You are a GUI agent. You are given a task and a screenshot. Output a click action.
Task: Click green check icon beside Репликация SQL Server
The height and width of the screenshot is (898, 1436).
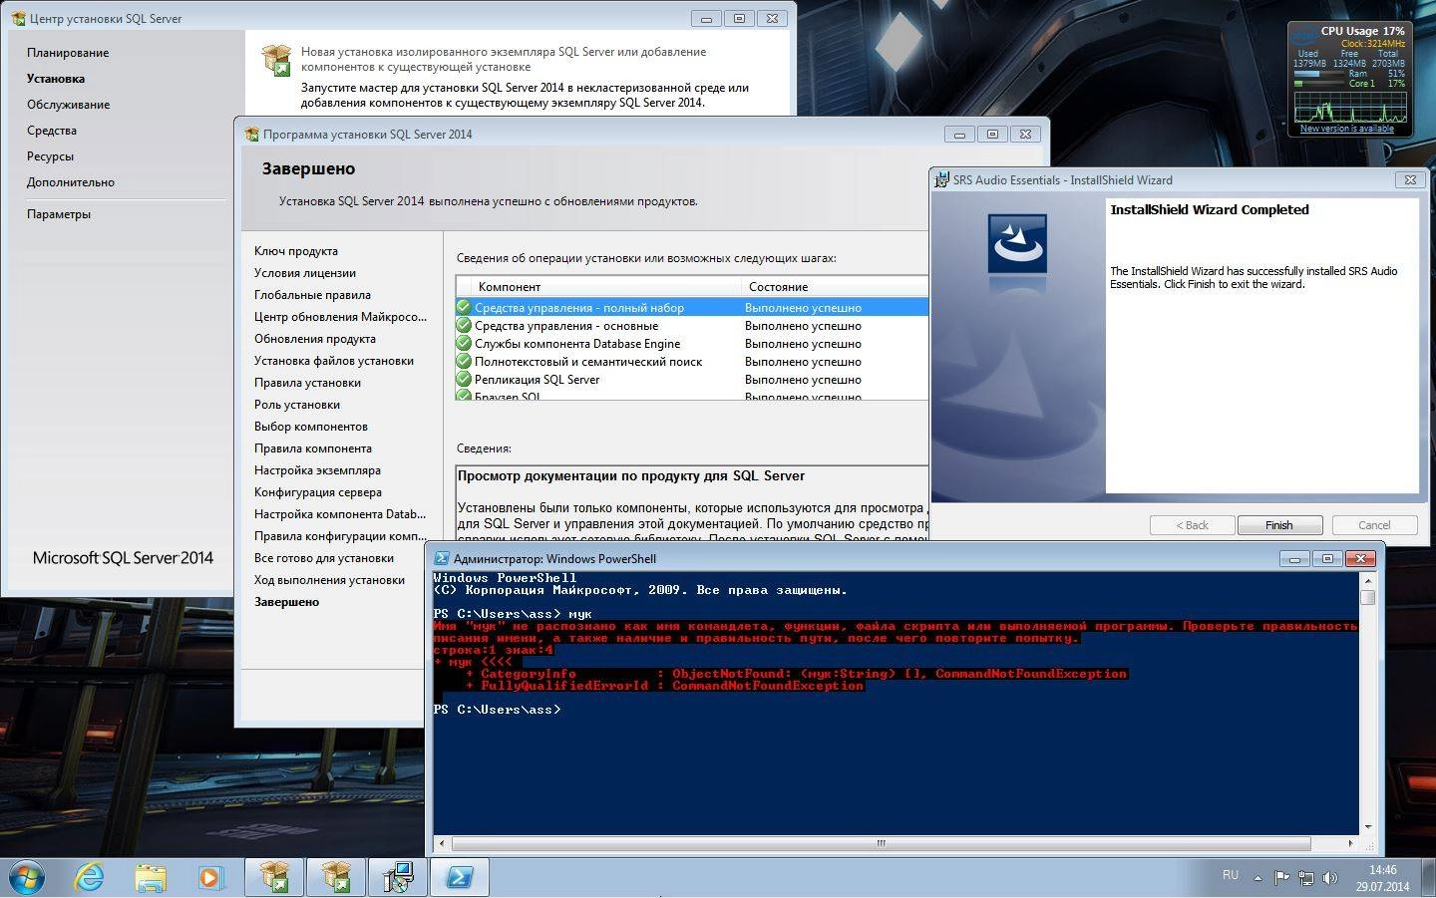pyautogui.click(x=464, y=379)
